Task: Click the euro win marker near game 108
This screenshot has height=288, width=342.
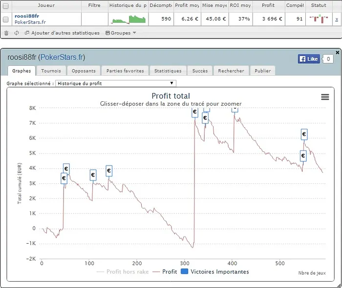Action: [x=93, y=175]
